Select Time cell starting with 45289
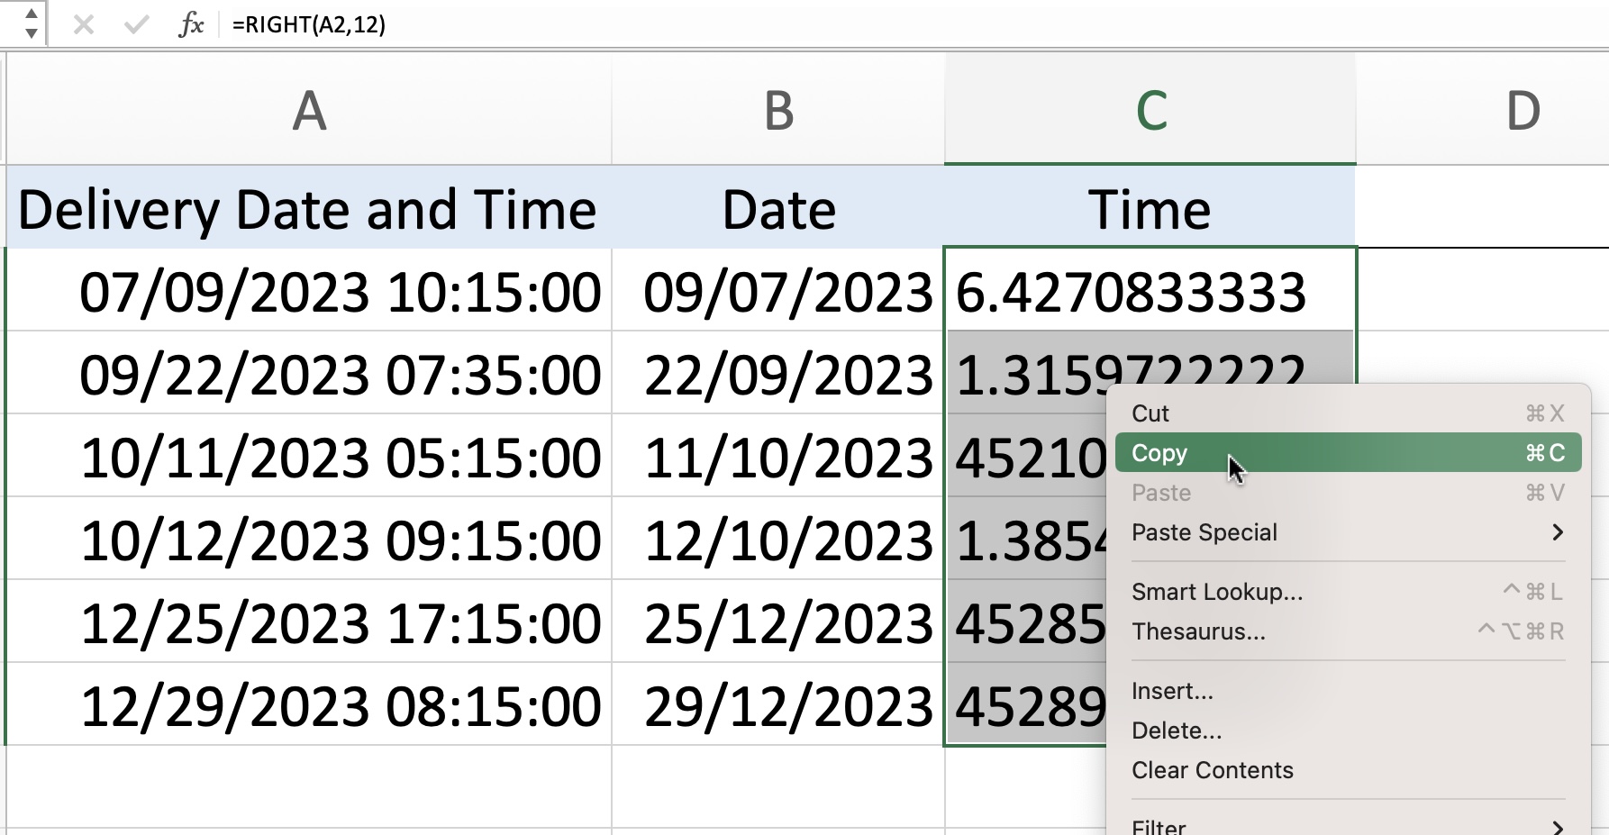1609x835 pixels. click(1027, 705)
